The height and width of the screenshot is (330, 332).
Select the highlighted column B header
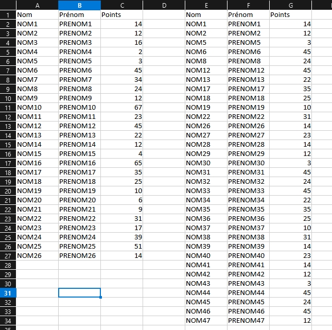click(79, 5)
